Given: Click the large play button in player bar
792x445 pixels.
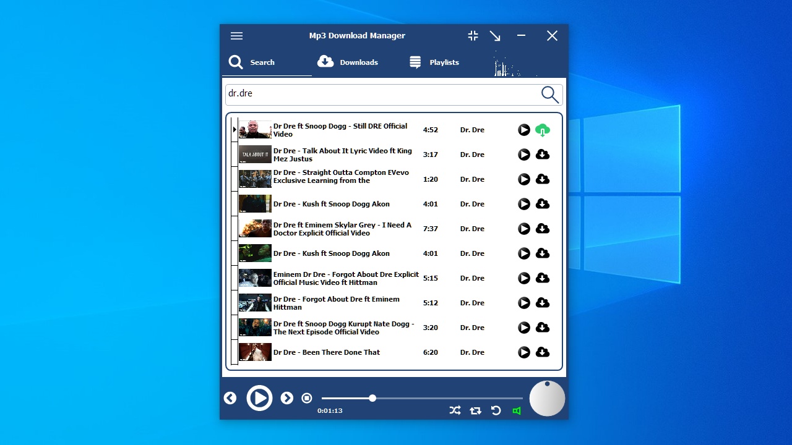Looking at the screenshot, I should [259, 398].
